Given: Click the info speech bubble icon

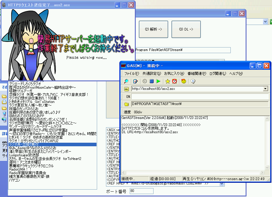Looking at the screenshot, I should pos(193,81).
